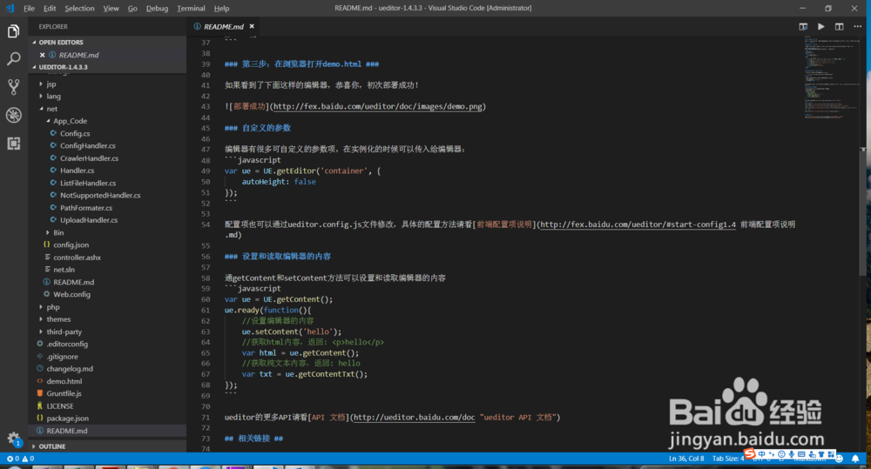Open Config.cs file
This screenshot has width=871, height=469.
(x=75, y=133)
